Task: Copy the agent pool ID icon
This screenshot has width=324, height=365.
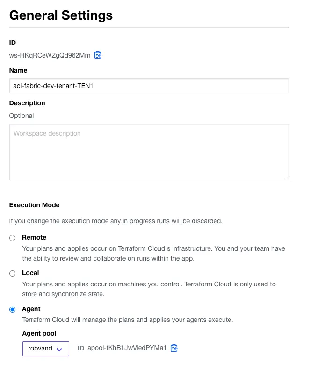Action: click(174, 348)
